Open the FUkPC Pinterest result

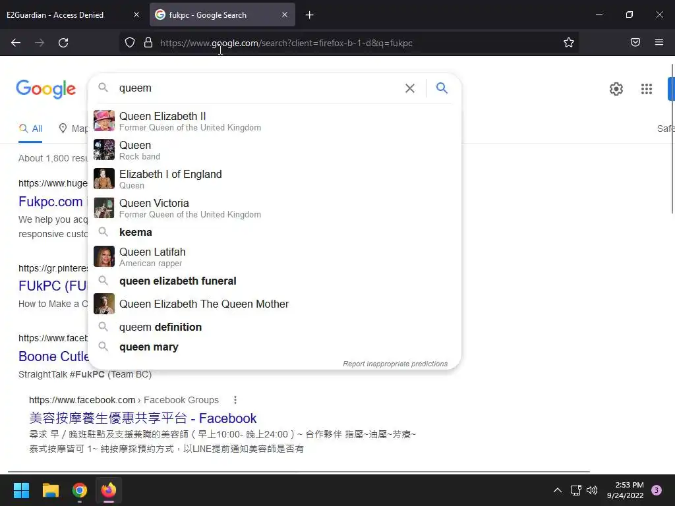click(x=53, y=286)
